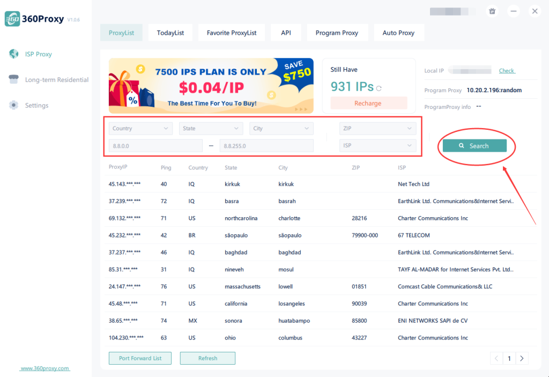Click the Search button
The image size is (549, 377).
coord(474,146)
